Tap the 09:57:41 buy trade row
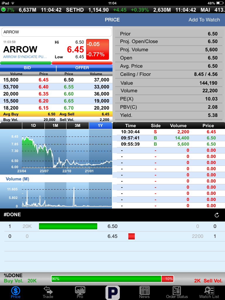Viewport: 225px width, 300px height. pyautogui.click(x=168, y=138)
